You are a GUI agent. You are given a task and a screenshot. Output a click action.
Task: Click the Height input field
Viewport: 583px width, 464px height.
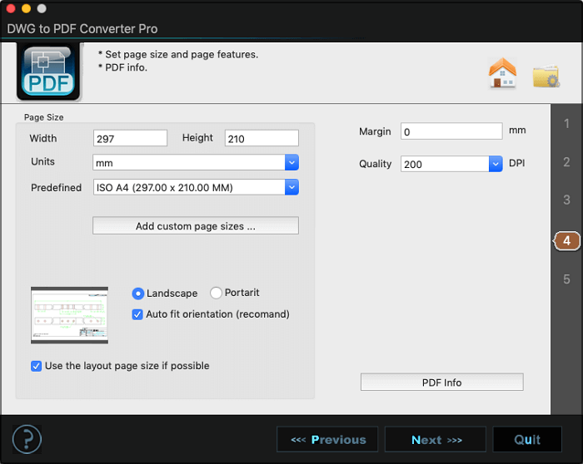pos(262,139)
